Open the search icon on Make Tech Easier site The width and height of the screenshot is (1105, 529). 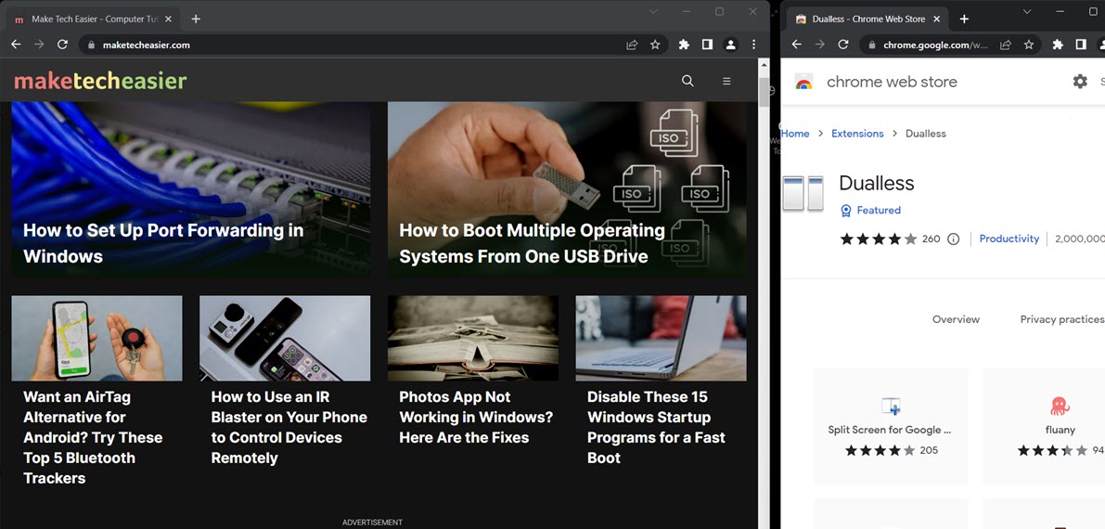(x=687, y=81)
